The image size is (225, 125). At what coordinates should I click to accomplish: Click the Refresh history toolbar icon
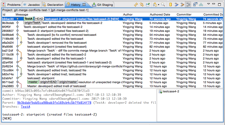click(136, 4)
